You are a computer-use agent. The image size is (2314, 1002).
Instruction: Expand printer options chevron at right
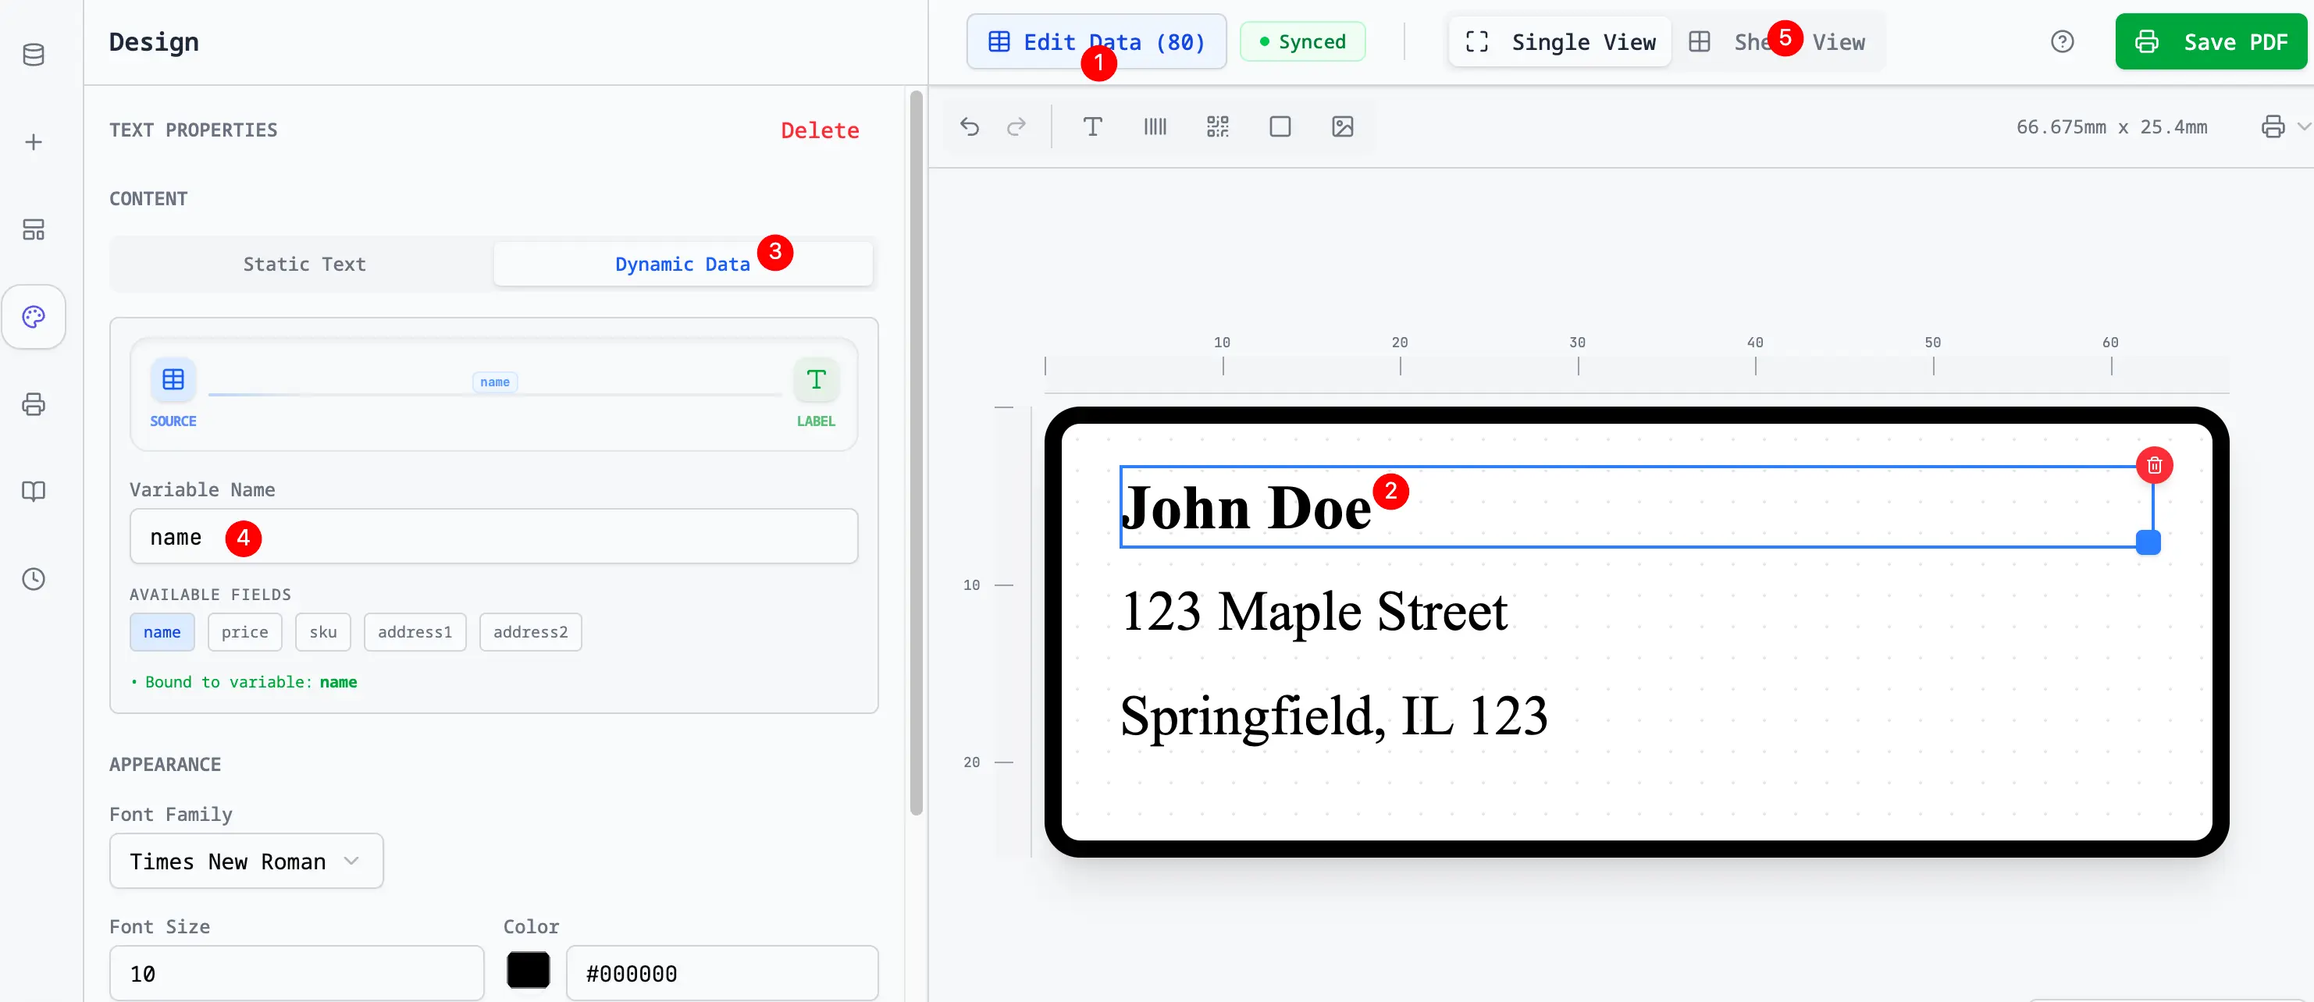[2303, 126]
